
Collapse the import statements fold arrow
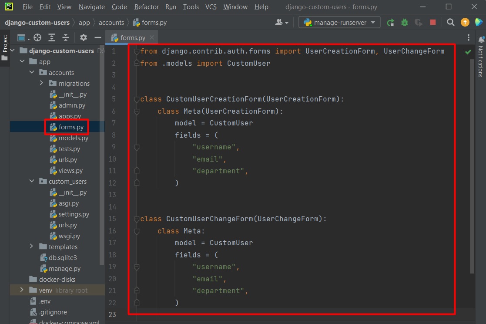136,51
